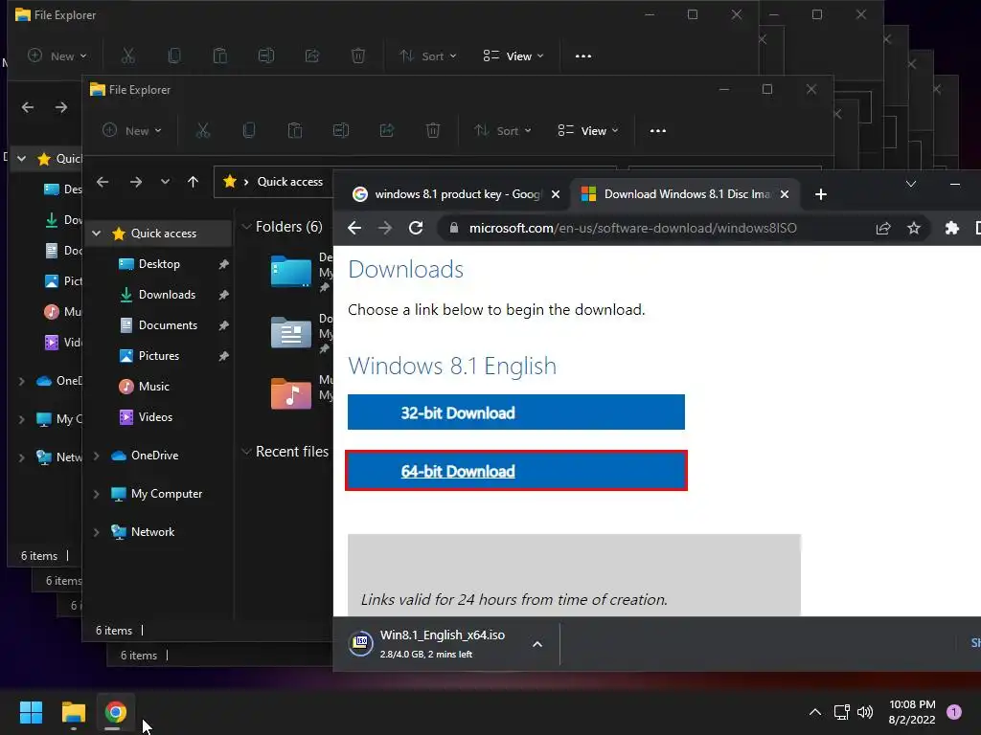Show hidden system tray icons

click(815, 712)
